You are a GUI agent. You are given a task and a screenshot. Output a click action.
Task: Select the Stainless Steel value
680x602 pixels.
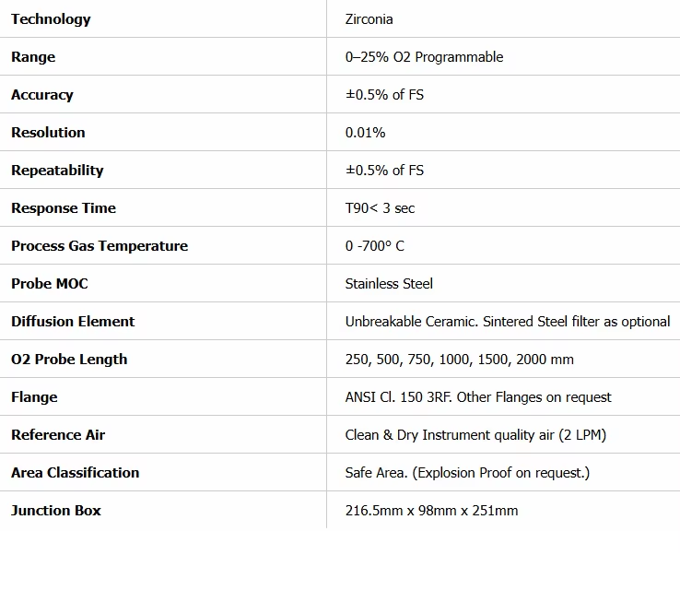click(389, 284)
